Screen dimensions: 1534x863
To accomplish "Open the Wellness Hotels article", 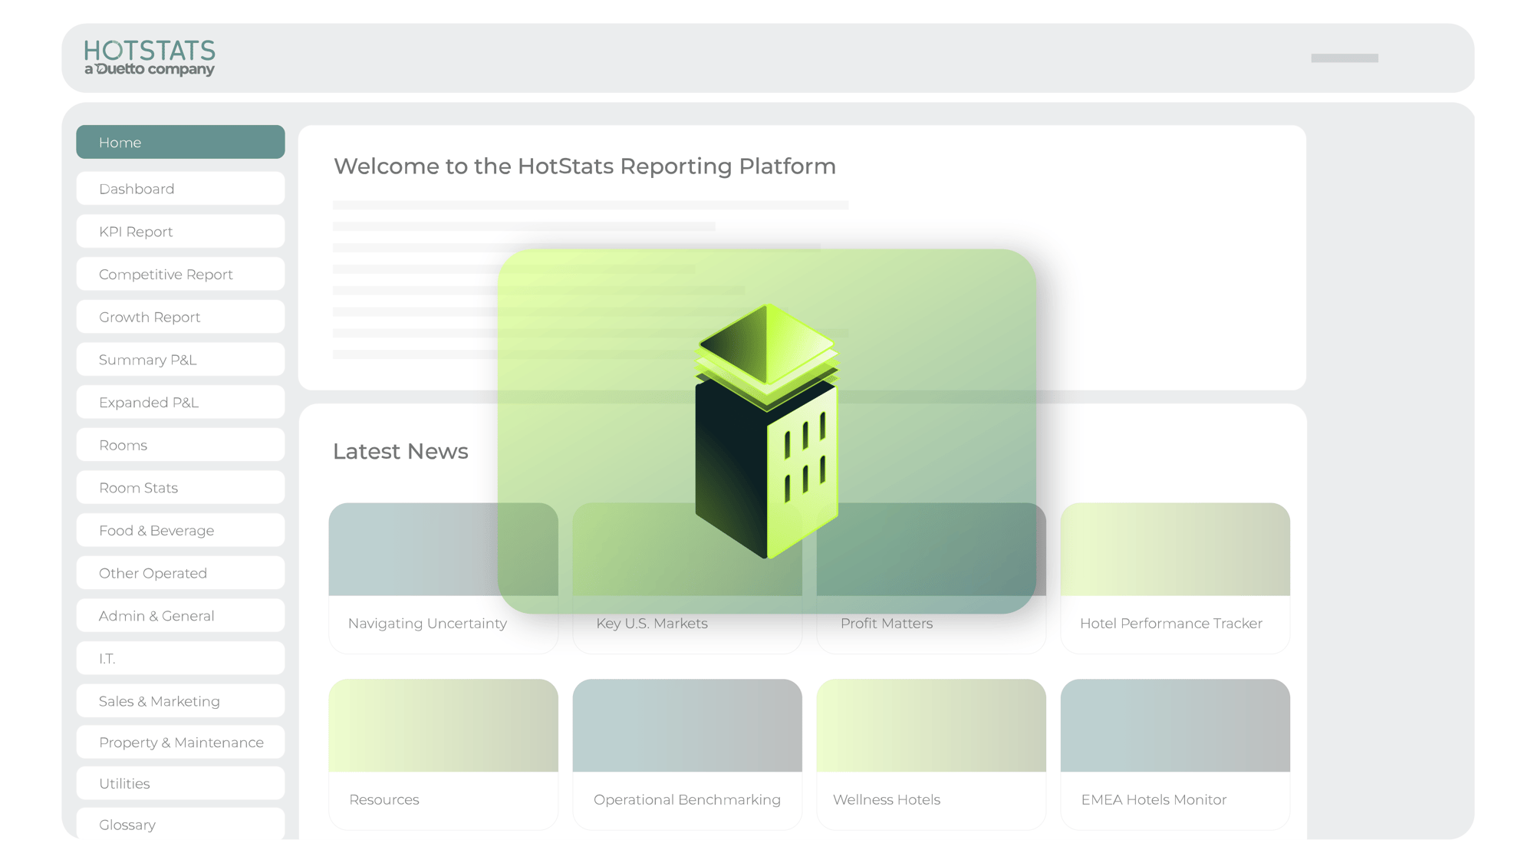I will pyautogui.click(x=886, y=799).
